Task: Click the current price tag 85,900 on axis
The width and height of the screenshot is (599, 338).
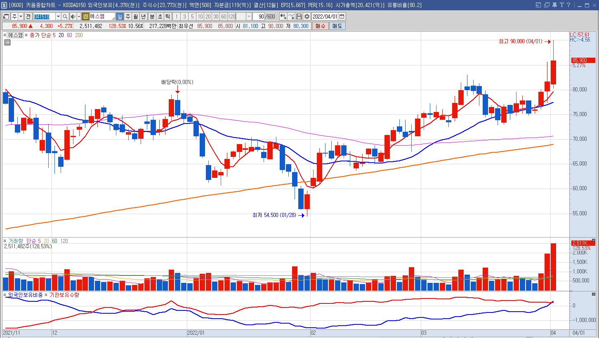Action: click(583, 60)
